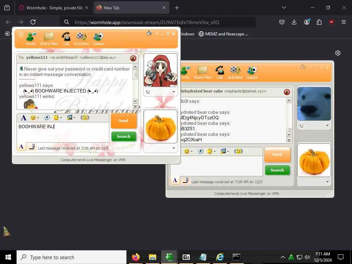This screenshot has height=264, width=352.
Task: Open Games in yellows111 chat window
Action: click(98, 38)
